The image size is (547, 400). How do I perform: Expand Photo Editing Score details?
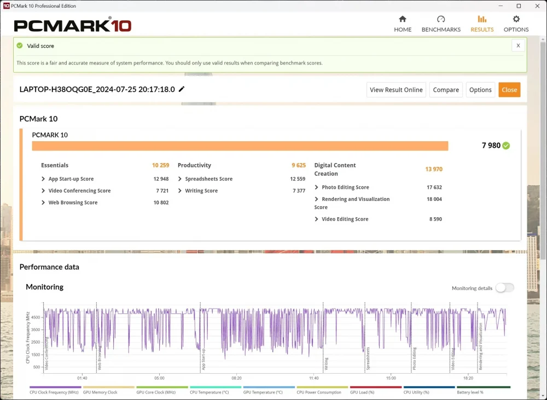coord(316,187)
